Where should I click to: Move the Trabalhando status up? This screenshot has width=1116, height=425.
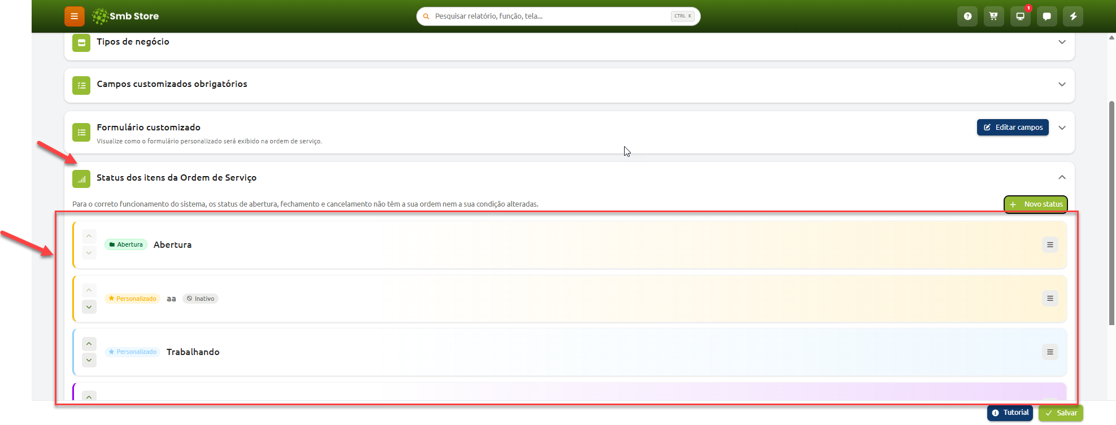click(x=89, y=344)
